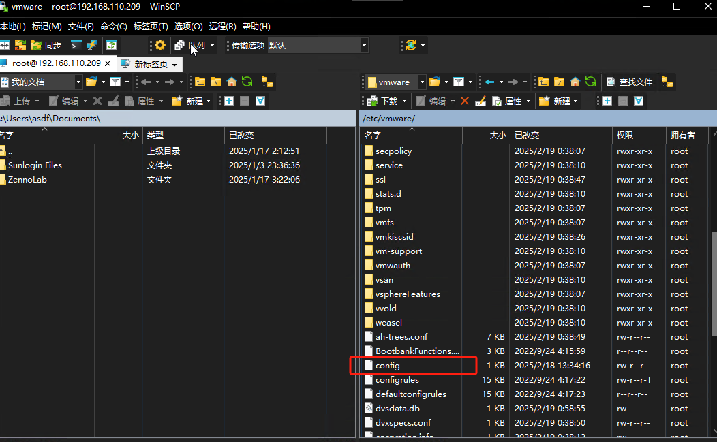This screenshot has width=717, height=442.
Task: Click the globe refresh session icon
Action: (x=410, y=45)
